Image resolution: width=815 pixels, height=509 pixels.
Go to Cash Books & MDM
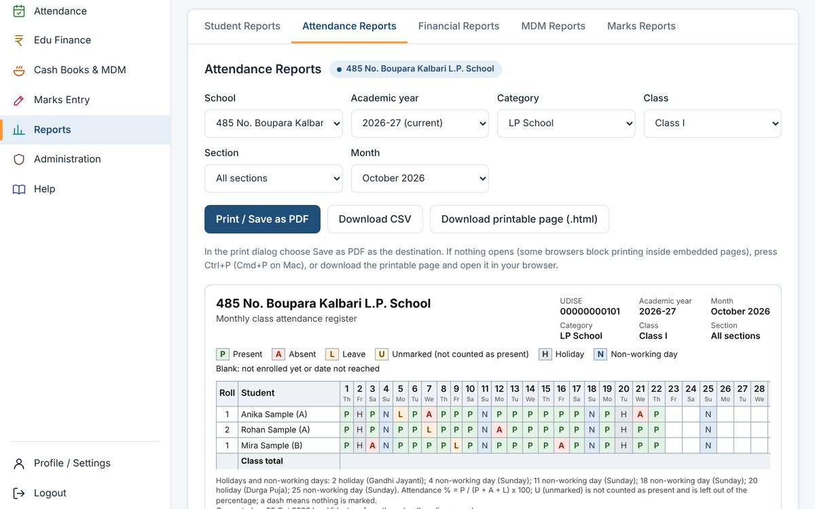coord(85,70)
